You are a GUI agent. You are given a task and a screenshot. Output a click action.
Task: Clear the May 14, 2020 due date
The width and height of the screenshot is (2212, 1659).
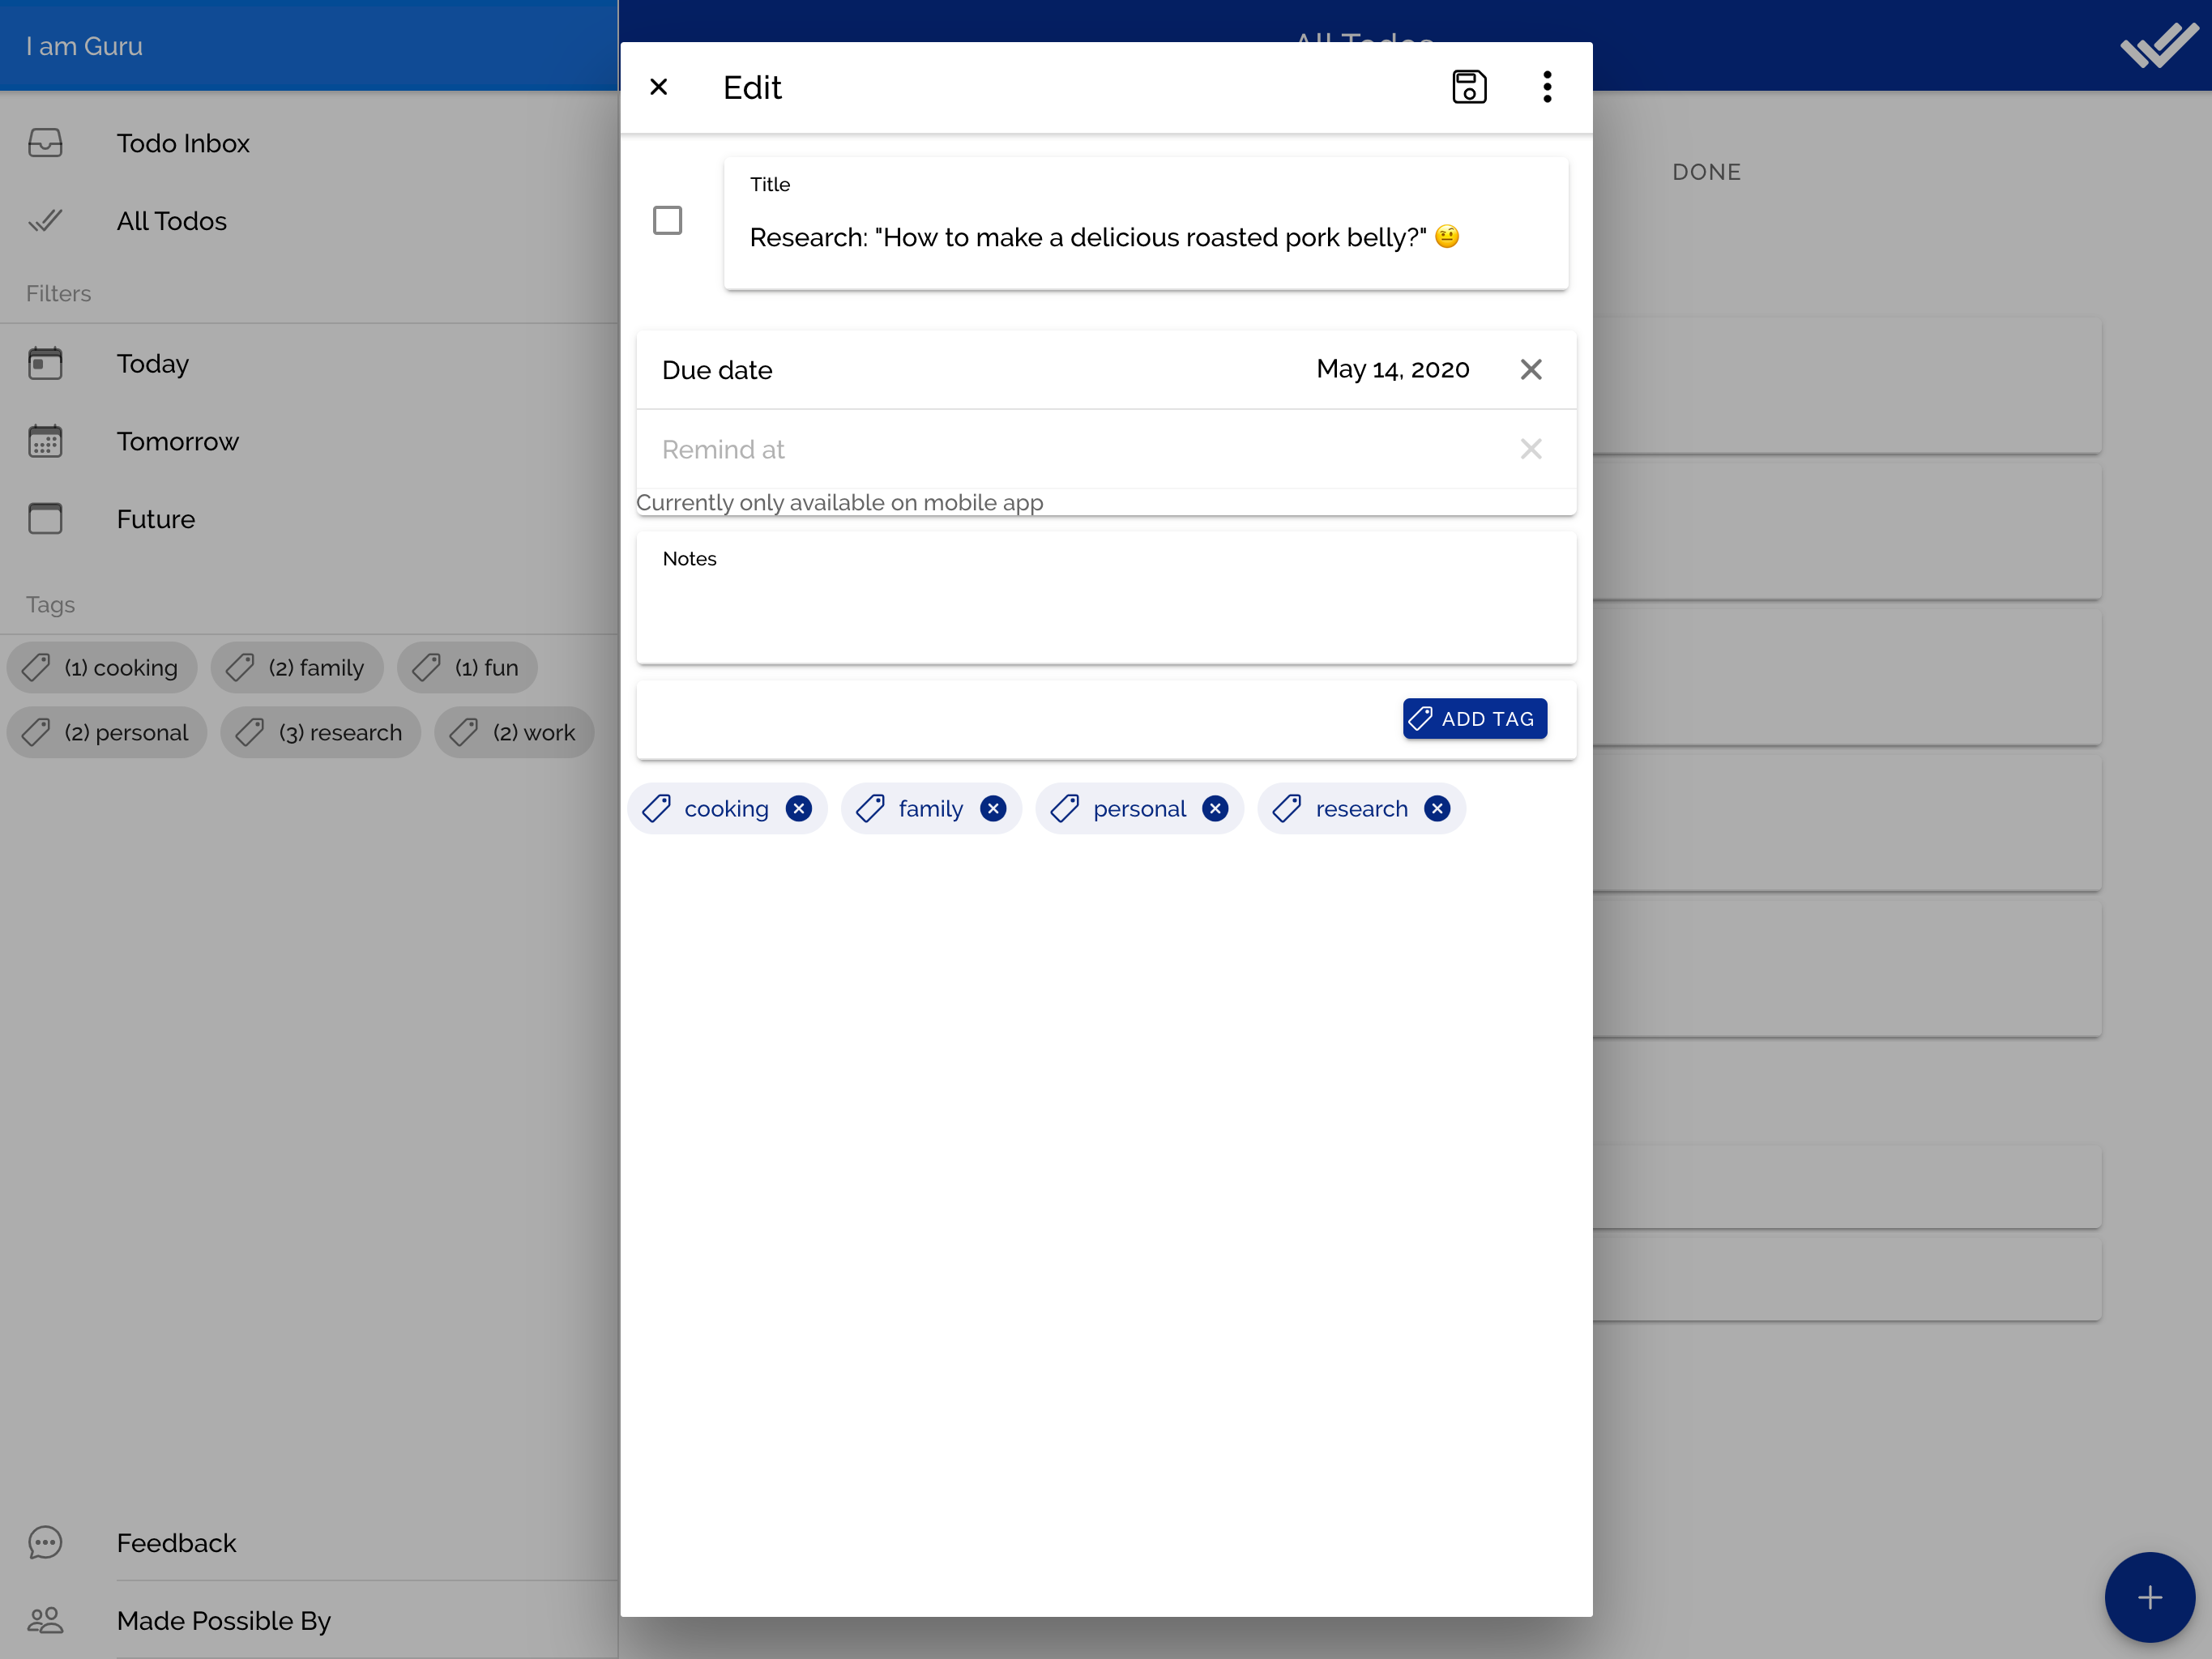1530,370
